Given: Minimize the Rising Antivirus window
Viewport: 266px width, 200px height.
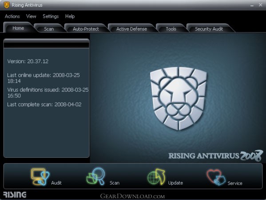Looking at the screenshot, I should pyautogui.click(x=252, y=5).
